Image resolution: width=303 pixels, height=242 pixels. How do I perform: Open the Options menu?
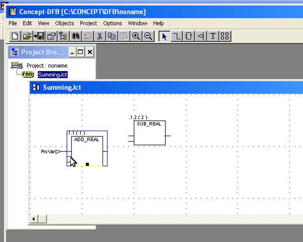click(113, 23)
